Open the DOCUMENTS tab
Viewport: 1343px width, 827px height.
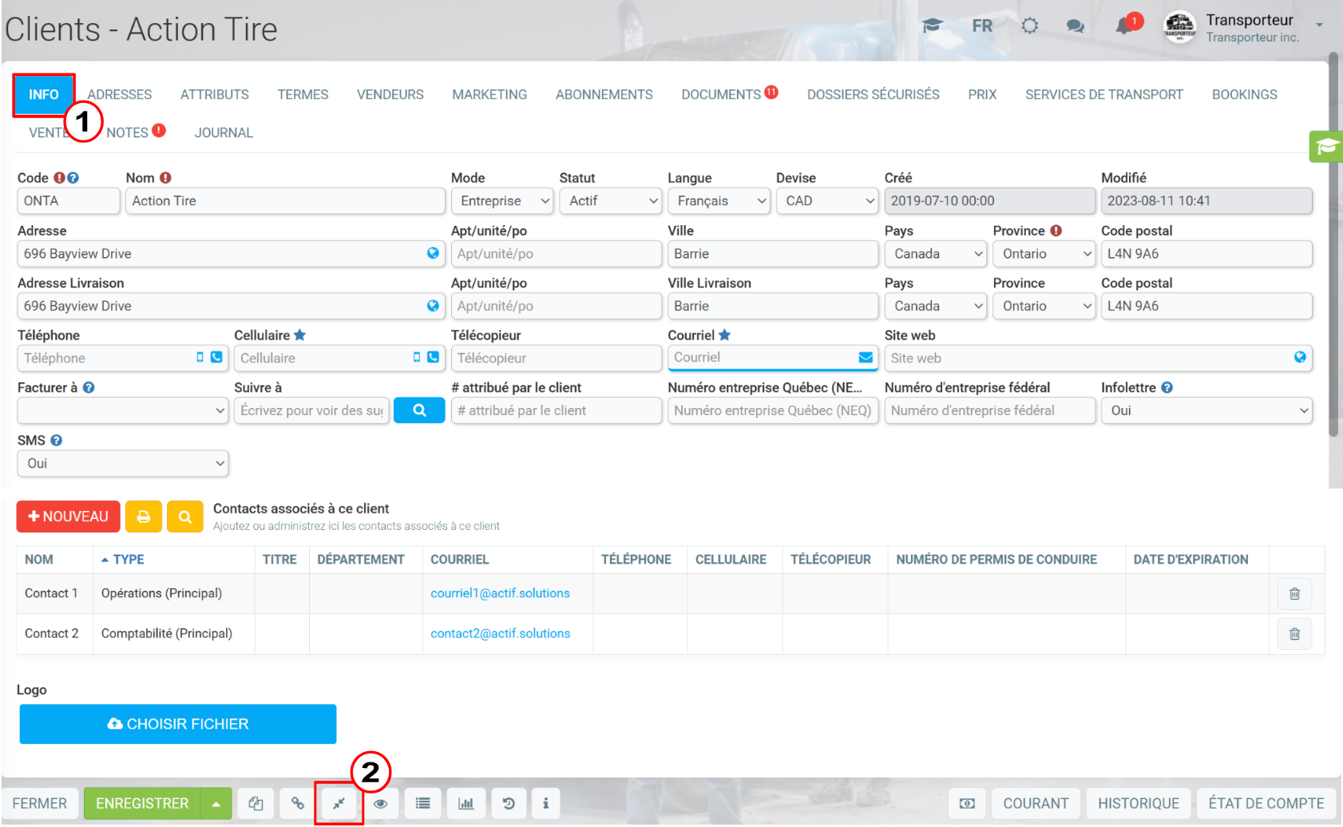coord(721,94)
